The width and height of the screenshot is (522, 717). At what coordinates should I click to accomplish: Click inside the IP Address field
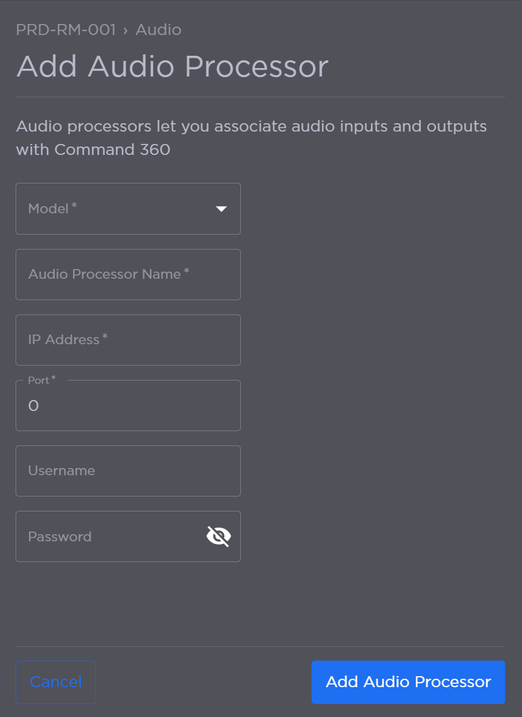pyautogui.click(x=128, y=340)
